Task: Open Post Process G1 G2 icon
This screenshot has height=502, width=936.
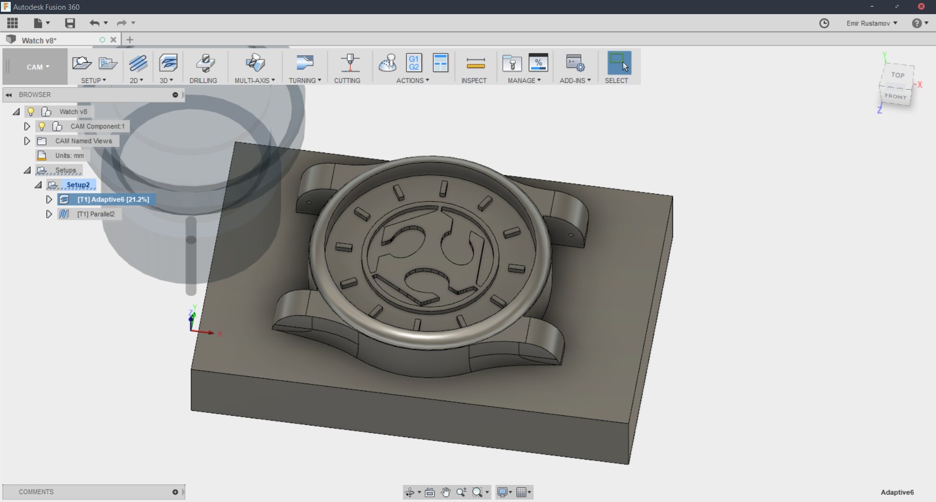Action: click(x=414, y=63)
